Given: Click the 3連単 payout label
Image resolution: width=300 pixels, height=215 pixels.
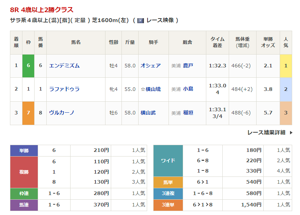Looking at the screenshot, I should pos(168,205).
